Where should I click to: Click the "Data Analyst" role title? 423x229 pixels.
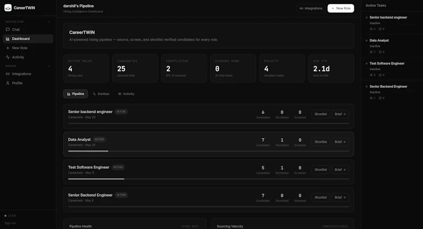pos(79,140)
